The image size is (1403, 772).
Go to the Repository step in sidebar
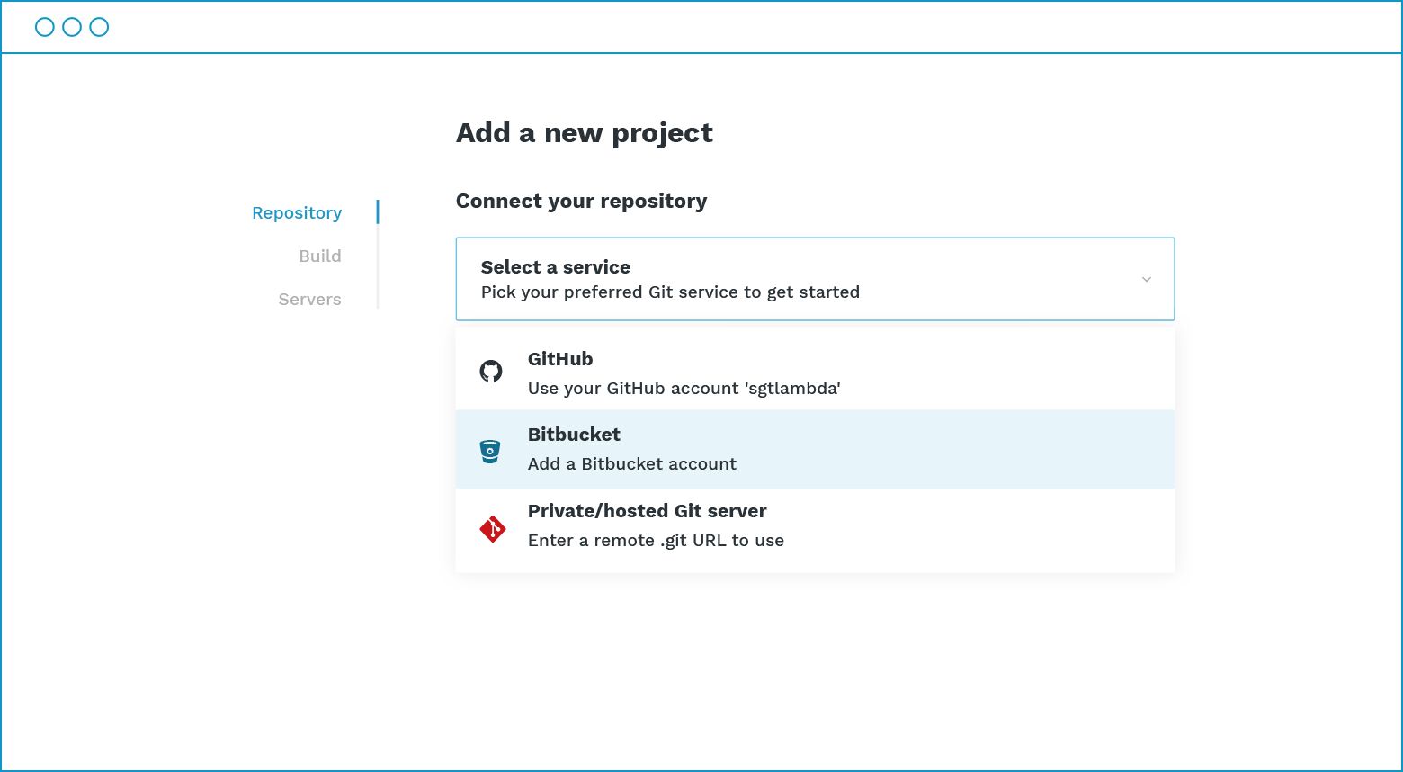point(297,213)
